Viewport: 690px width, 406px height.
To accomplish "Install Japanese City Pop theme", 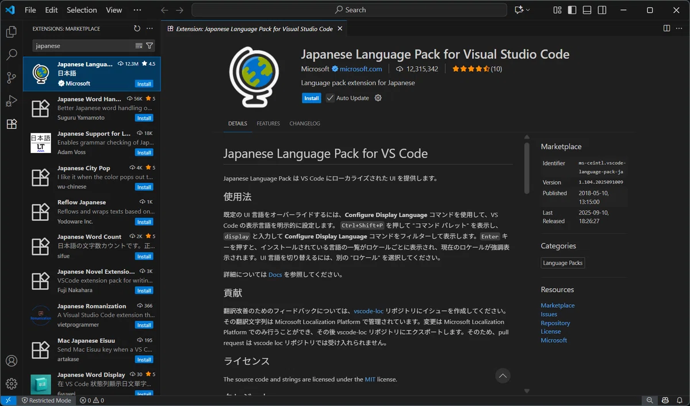I will (x=144, y=187).
